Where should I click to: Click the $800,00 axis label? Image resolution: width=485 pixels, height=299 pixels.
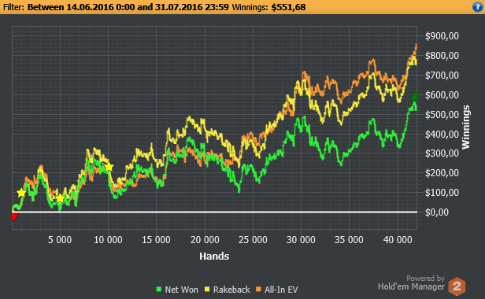tap(442, 56)
